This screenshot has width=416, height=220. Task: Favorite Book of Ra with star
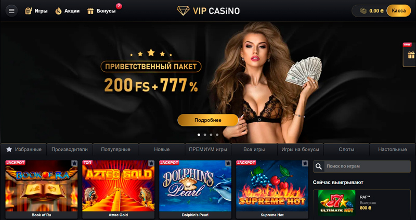click(x=74, y=163)
